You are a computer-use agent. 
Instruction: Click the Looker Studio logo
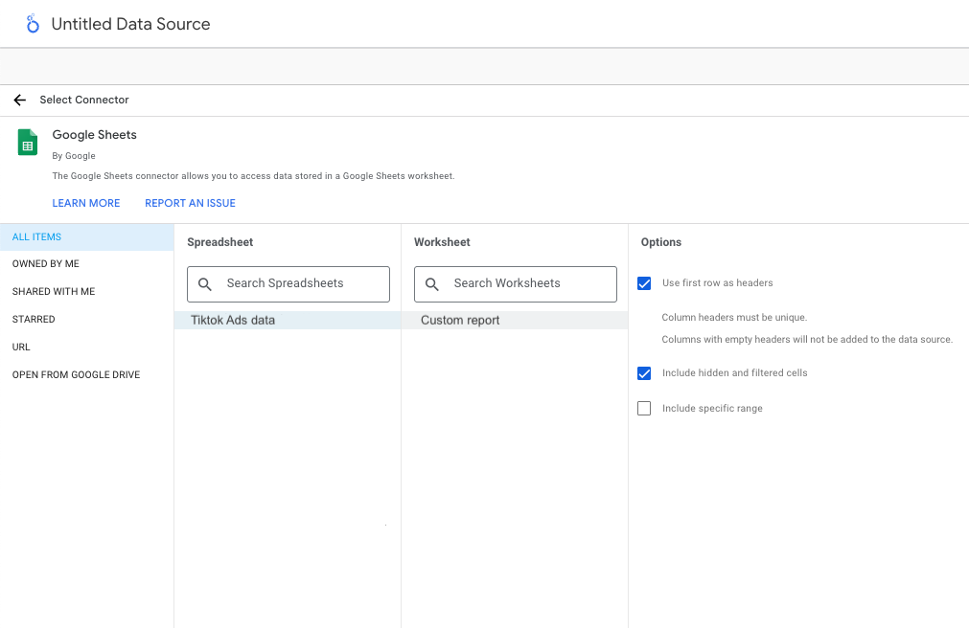click(x=32, y=23)
